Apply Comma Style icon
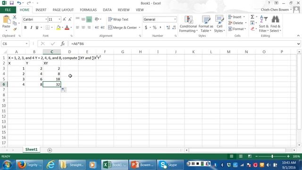Screen dimensions: 302x170 tap(160, 27)
